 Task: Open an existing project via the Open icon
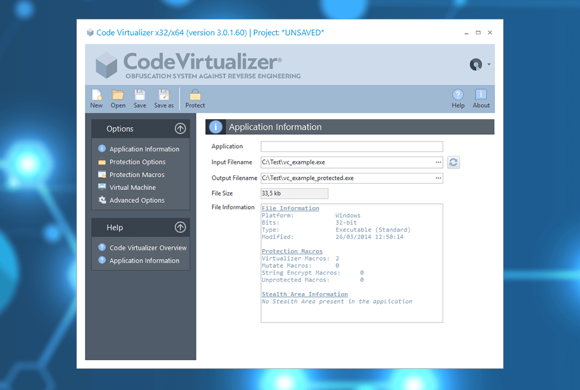coord(118,98)
